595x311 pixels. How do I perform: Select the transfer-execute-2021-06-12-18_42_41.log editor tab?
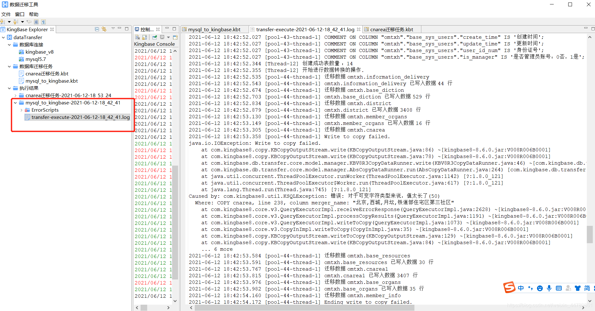[305, 29]
